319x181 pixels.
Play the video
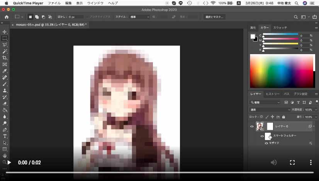click(9, 162)
